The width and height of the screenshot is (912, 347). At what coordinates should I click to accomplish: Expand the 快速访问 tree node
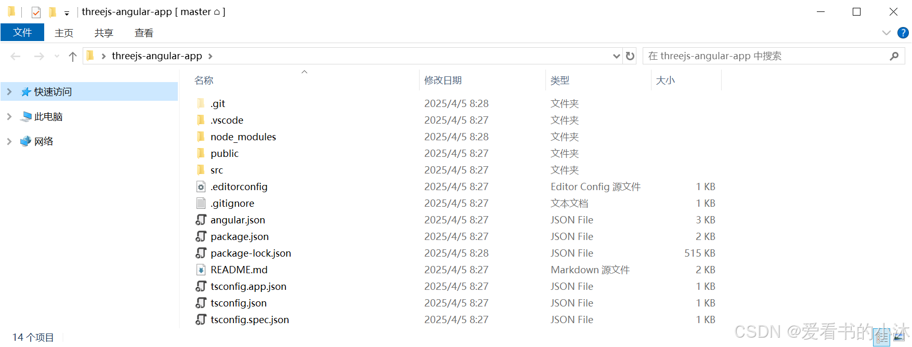pyautogui.click(x=9, y=92)
